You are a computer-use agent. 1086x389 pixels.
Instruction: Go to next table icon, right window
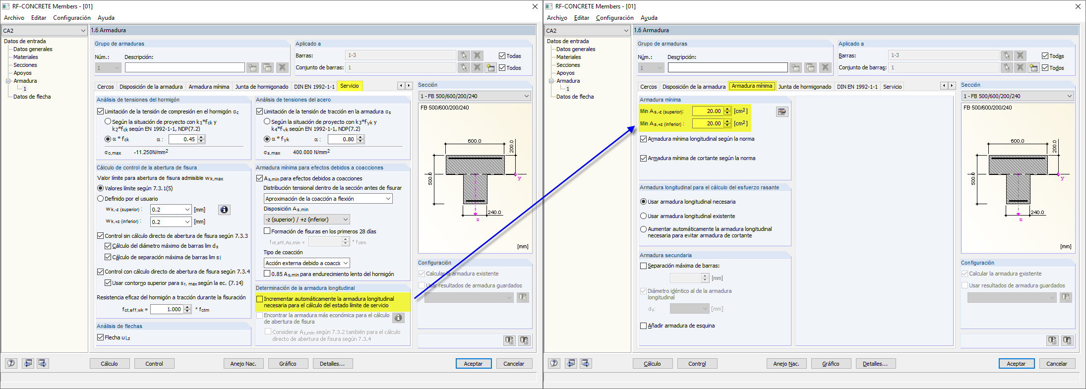tap(586, 363)
